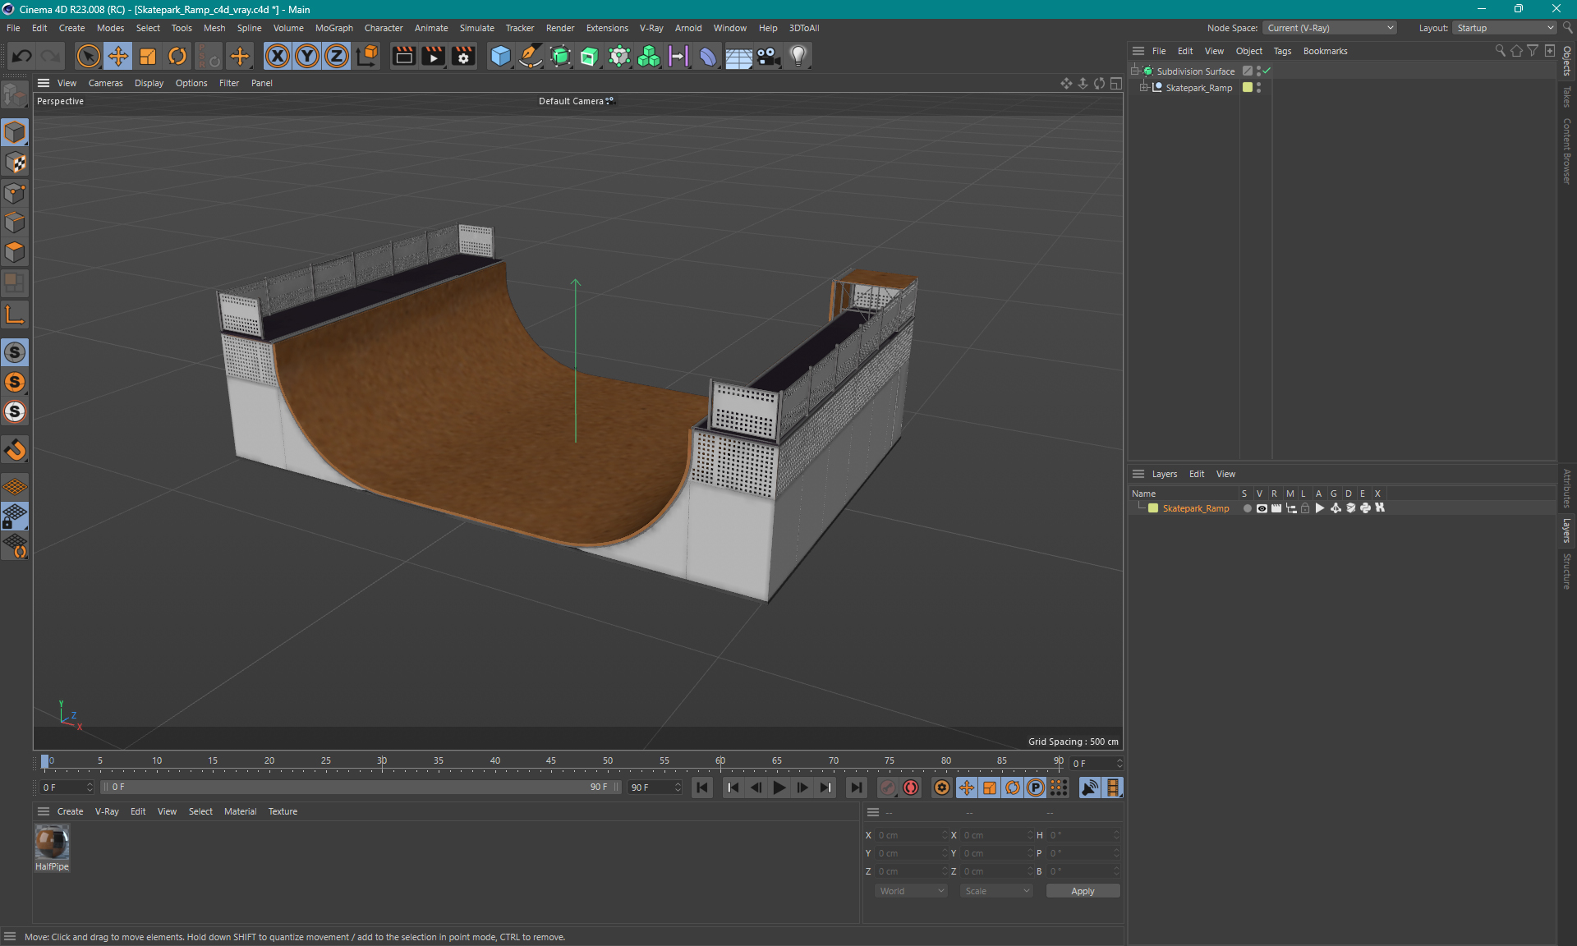Open the MoGraph menu
This screenshot has height=946, width=1577.
click(x=333, y=28)
